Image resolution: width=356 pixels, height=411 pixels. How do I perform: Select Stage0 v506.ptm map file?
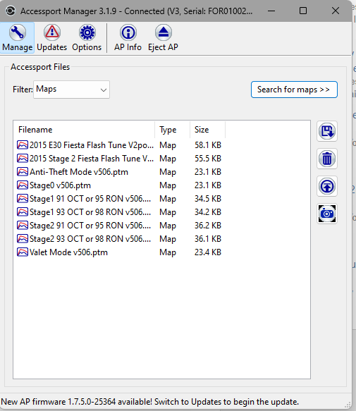(120, 185)
